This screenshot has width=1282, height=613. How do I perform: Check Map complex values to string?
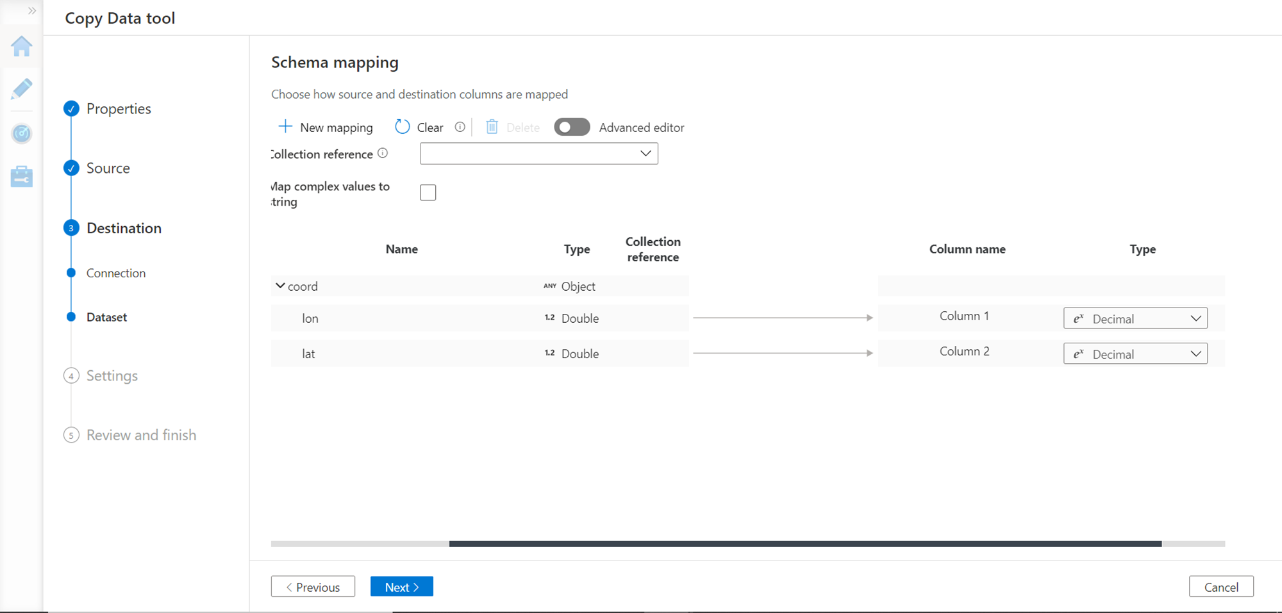(428, 192)
